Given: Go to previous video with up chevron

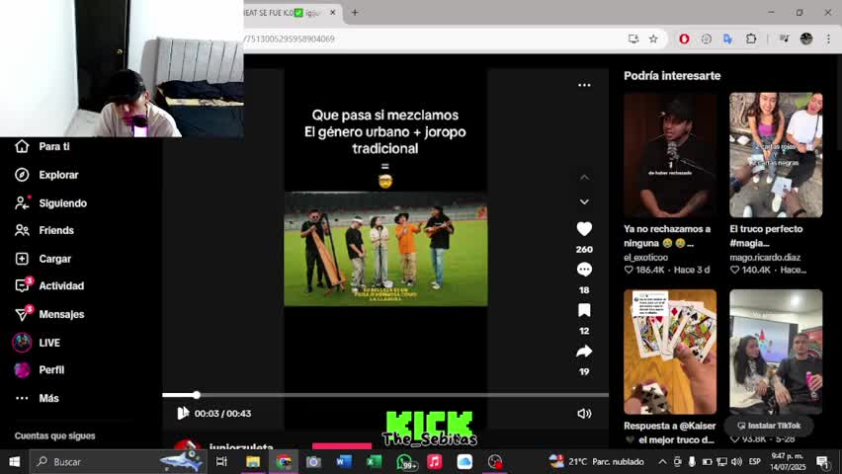Looking at the screenshot, I should [584, 178].
